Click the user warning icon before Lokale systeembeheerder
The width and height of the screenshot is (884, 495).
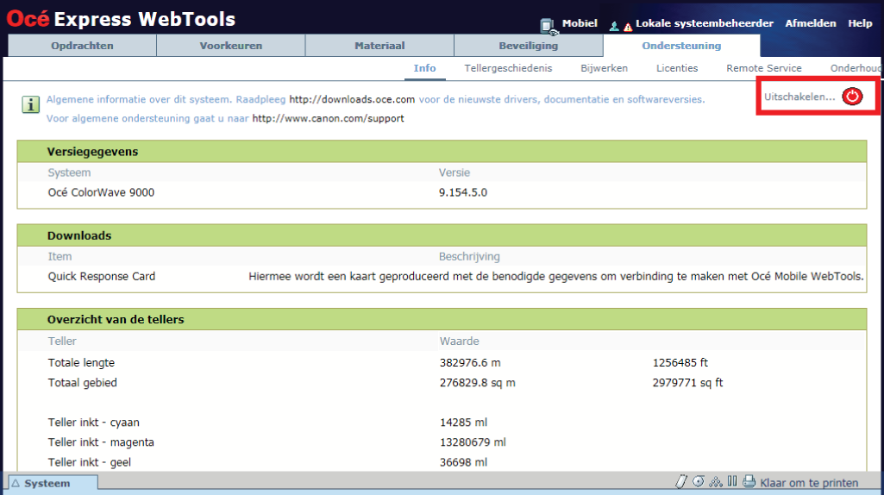point(621,26)
